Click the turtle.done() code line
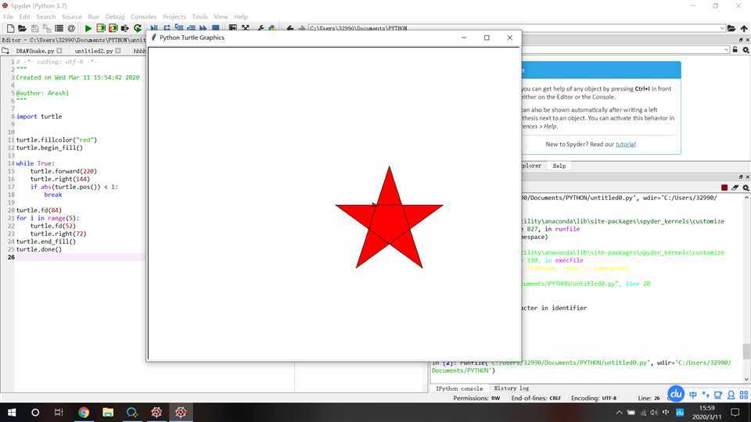Screen dimensions: 751x422 [39, 249]
